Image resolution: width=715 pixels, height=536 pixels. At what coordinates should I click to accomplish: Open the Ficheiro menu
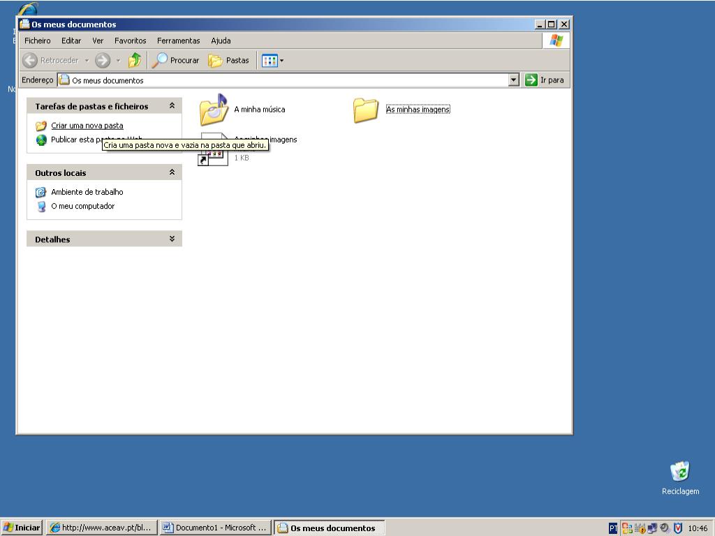pos(38,40)
